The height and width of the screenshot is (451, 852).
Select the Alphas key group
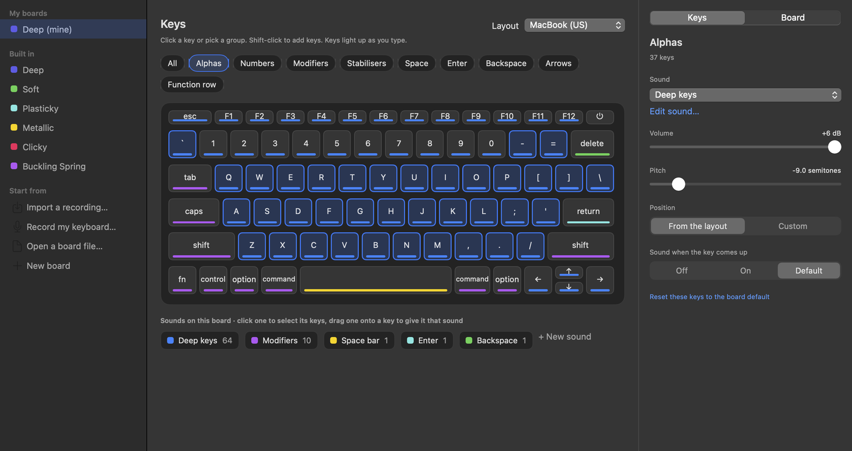[x=209, y=63]
